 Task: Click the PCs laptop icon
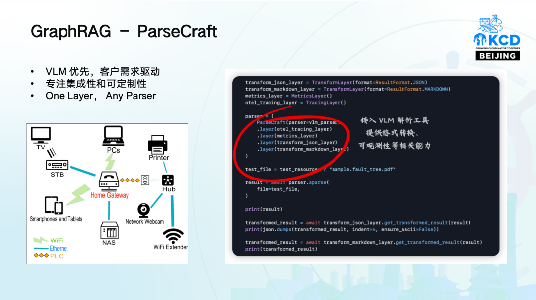(113, 136)
